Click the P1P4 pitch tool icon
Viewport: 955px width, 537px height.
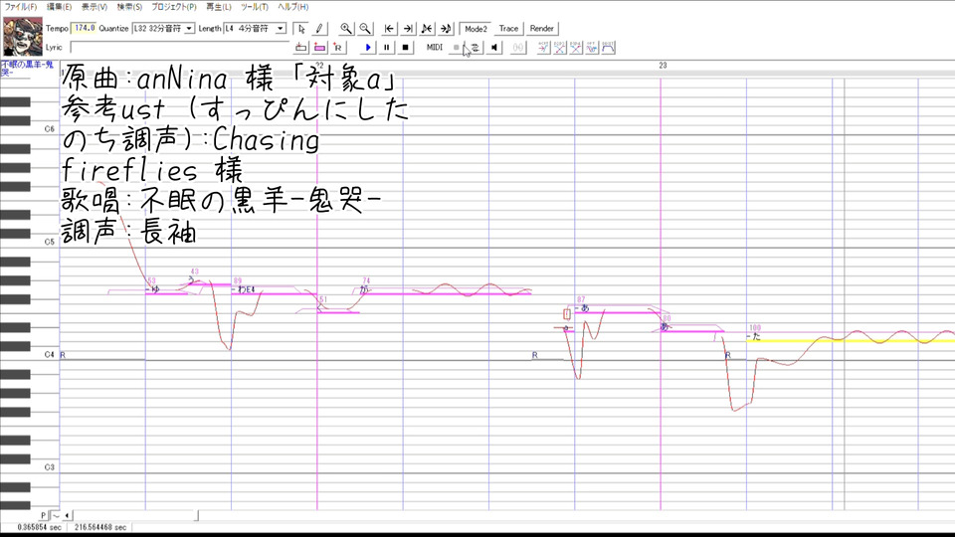pos(576,48)
